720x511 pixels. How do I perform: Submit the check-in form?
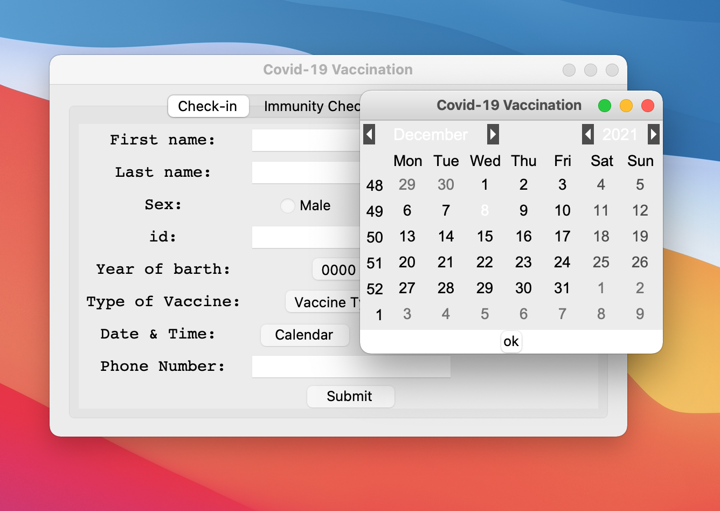[350, 396]
